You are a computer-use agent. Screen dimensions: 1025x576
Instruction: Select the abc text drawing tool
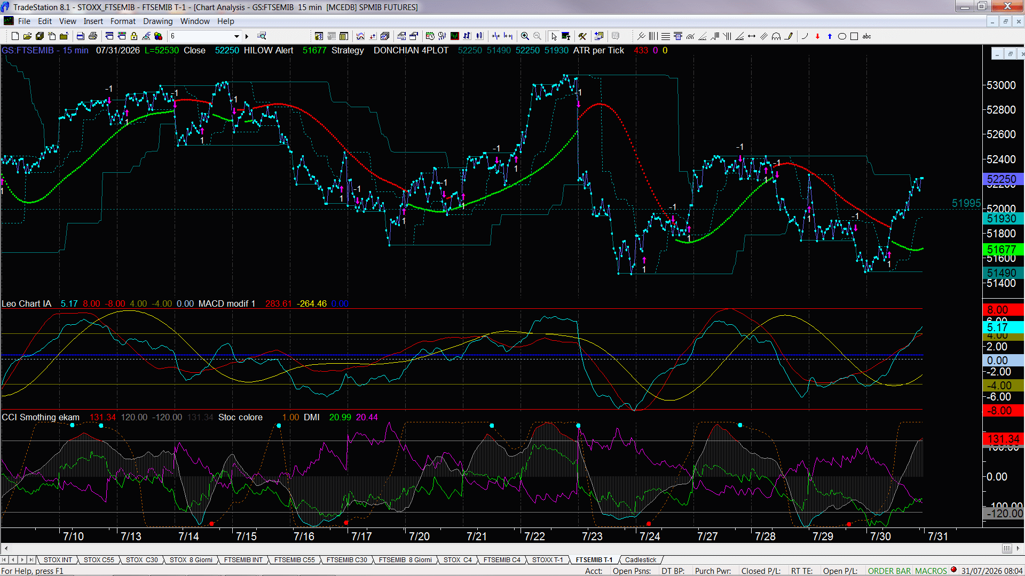(867, 36)
